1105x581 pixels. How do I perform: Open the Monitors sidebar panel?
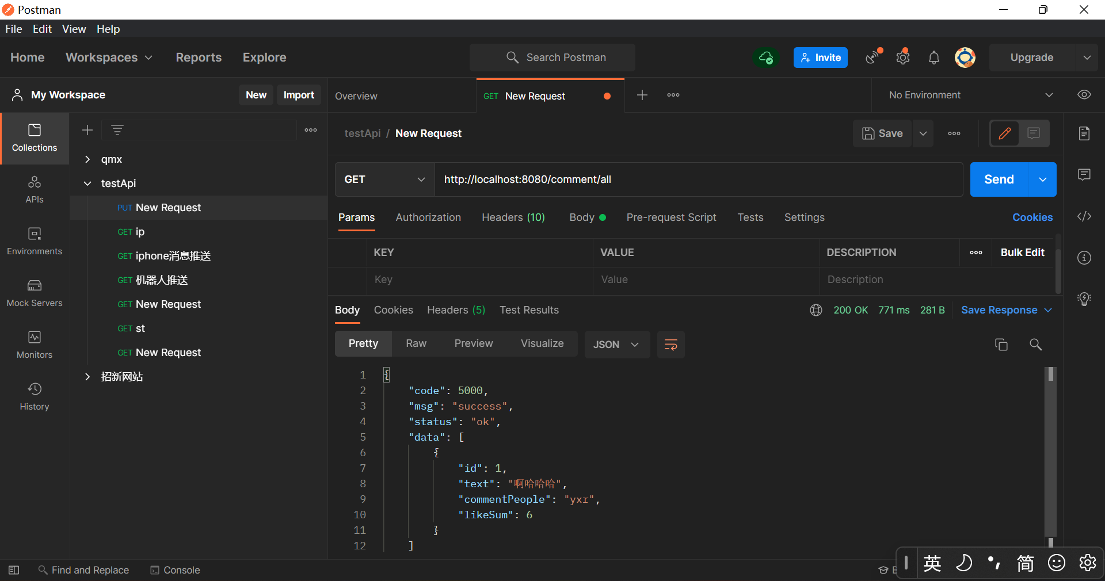(x=35, y=345)
